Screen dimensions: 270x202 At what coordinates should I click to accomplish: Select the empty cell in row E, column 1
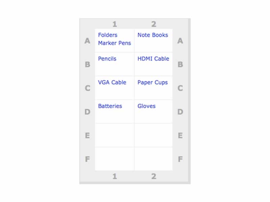115,135
